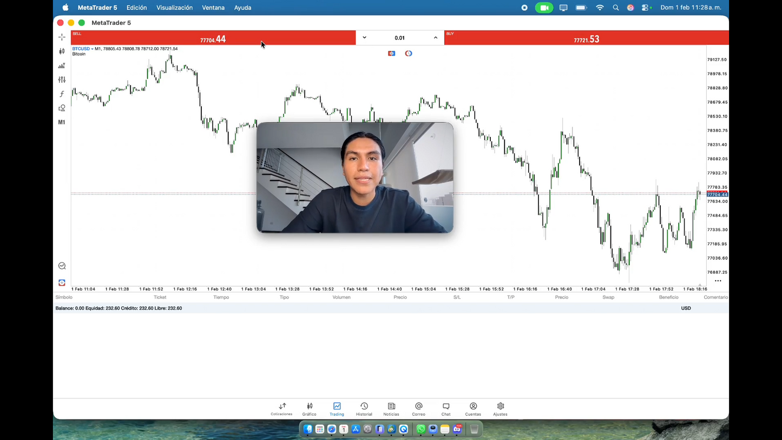Open WhatsApp from the dock

420,429
